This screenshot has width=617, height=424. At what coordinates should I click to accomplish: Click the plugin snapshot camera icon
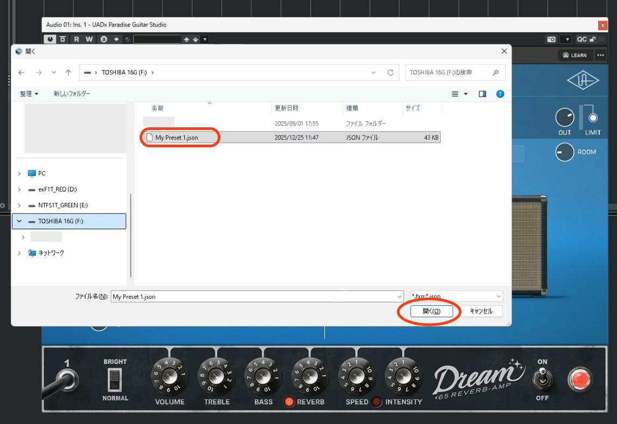pos(551,39)
